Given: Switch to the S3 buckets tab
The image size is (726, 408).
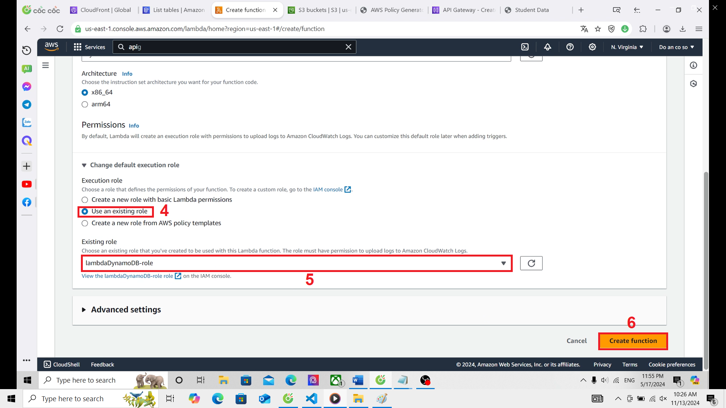Looking at the screenshot, I should tap(319, 10).
